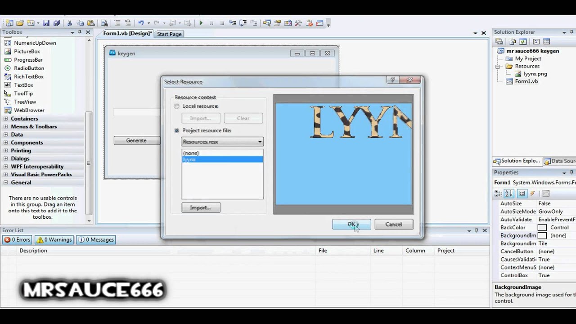This screenshot has width=576, height=324.
Task: Click the Paste clipboard toolbar icon
Action: (x=91, y=23)
